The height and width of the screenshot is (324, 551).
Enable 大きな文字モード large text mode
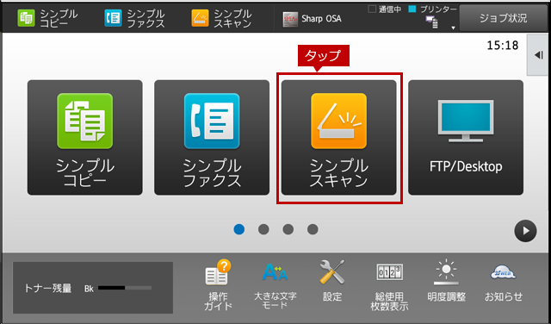(275, 285)
